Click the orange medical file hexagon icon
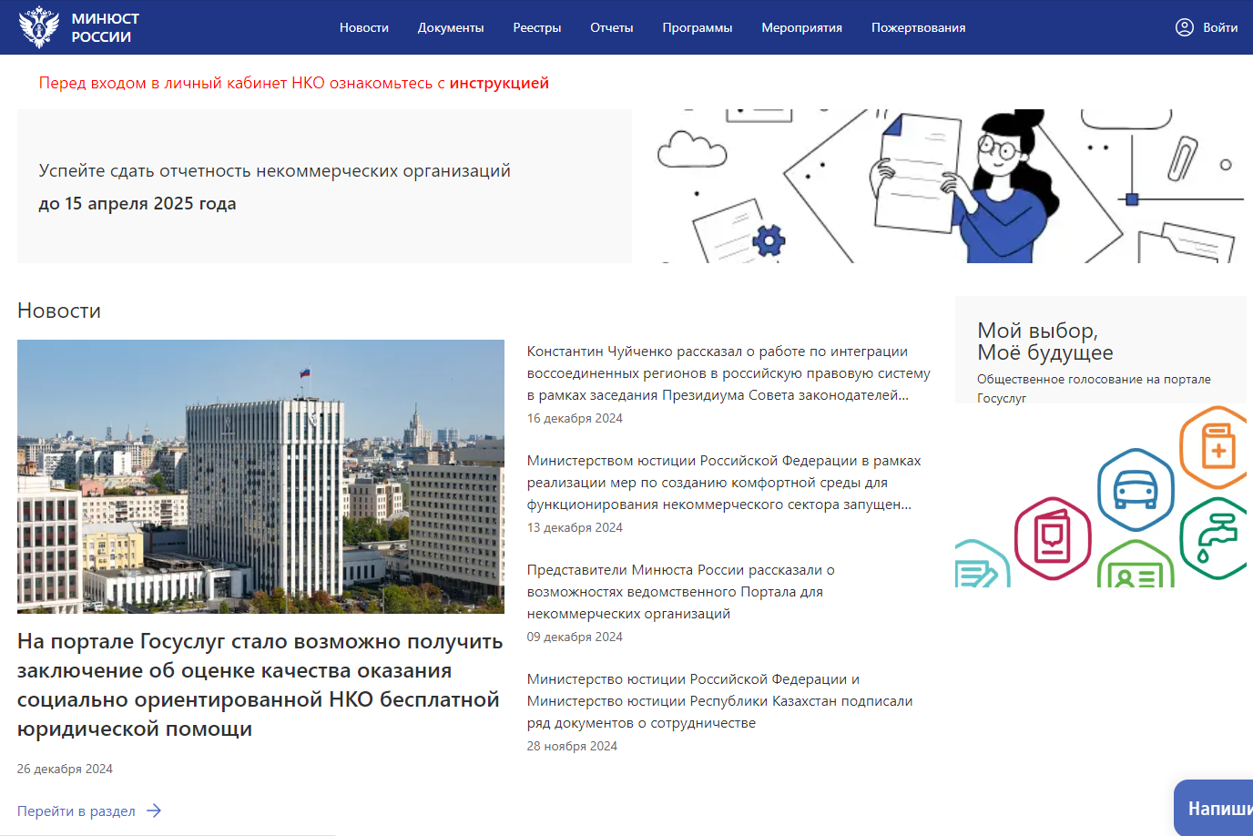This screenshot has height=836, width=1253. pos(1217,448)
